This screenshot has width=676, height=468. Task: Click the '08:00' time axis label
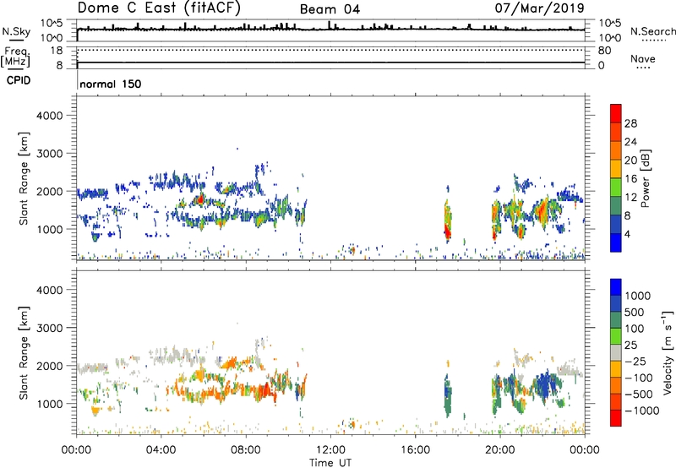[246, 450]
